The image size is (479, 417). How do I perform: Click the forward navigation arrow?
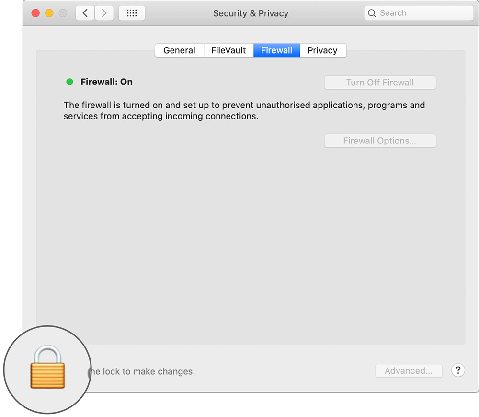pos(104,13)
